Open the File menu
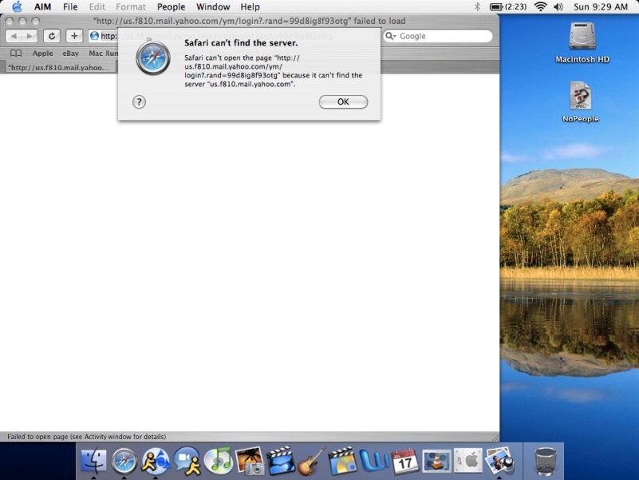This screenshot has height=480, width=639. [x=70, y=7]
